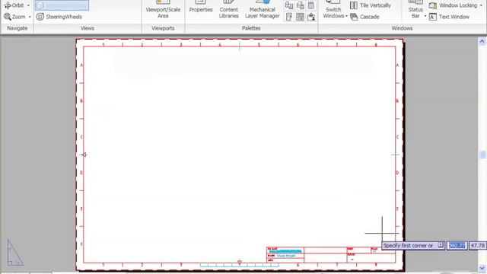This screenshot has height=274, width=487.
Task: Open Content Libraries palette
Action: (x=228, y=10)
